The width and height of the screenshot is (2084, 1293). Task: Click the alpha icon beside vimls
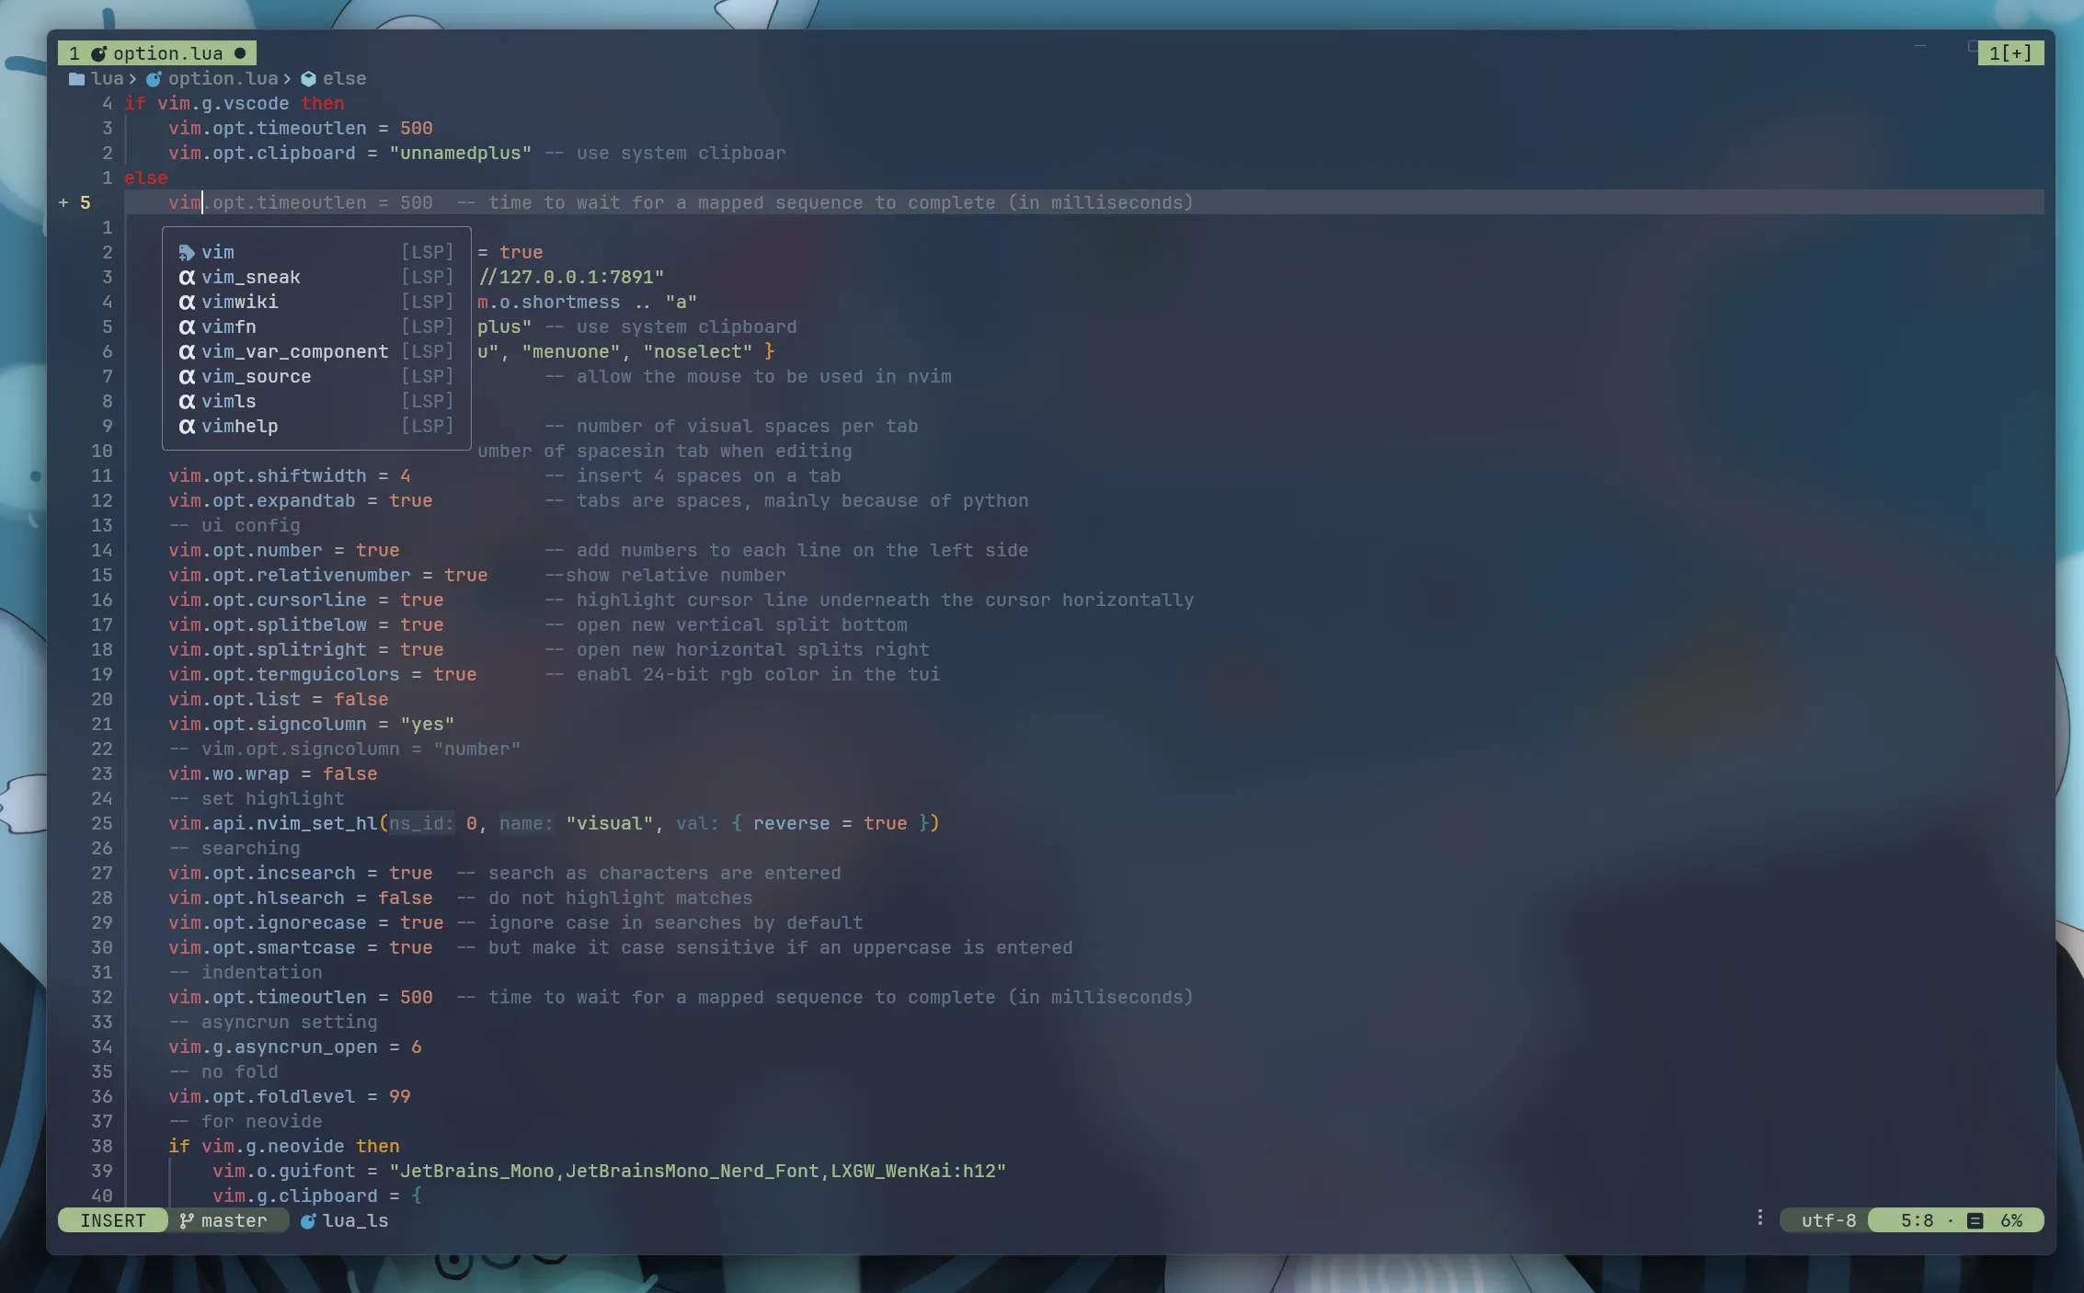click(187, 401)
